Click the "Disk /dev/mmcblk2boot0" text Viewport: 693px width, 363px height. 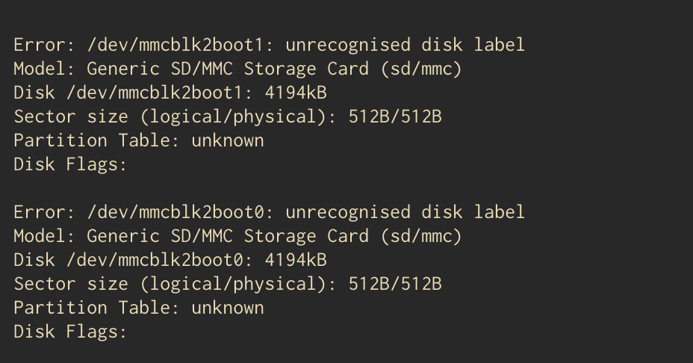pyautogui.click(x=128, y=260)
